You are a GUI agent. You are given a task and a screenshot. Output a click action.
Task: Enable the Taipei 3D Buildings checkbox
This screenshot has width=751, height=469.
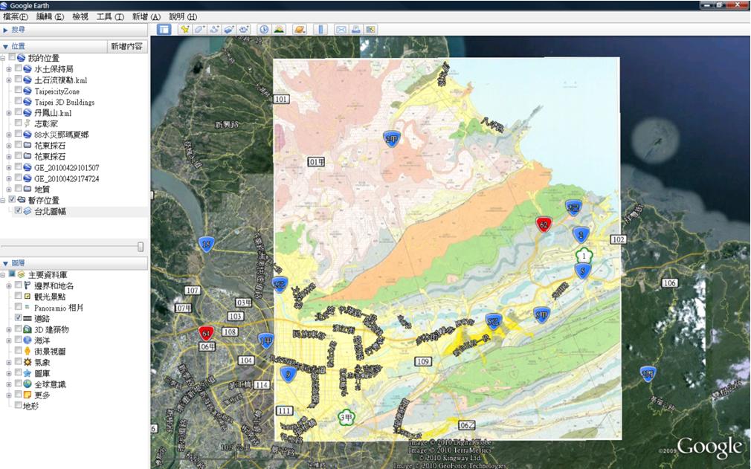18,102
